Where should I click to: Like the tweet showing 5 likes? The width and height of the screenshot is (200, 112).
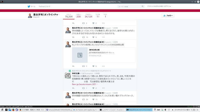tap(93, 66)
